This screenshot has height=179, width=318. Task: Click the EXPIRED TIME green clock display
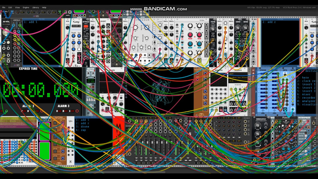[40, 89]
